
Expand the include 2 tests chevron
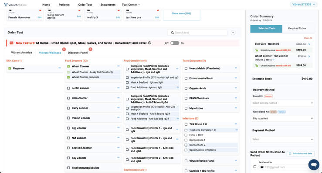pos(274,60)
